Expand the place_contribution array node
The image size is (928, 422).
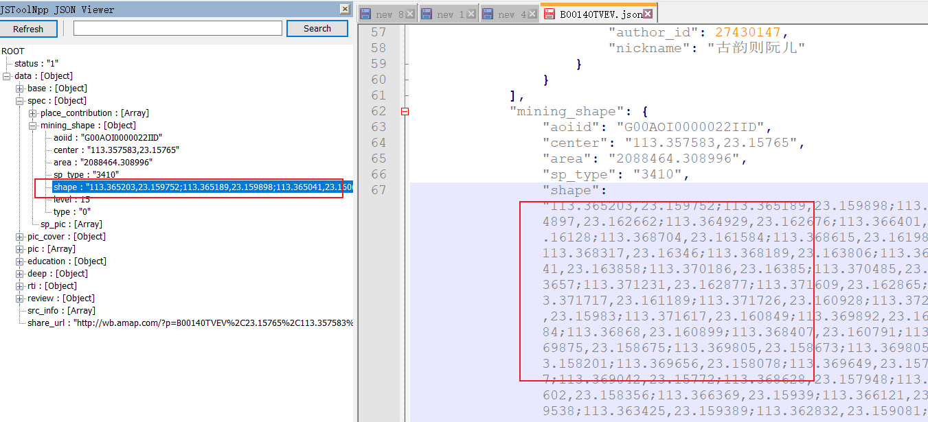click(x=33, y=113)
